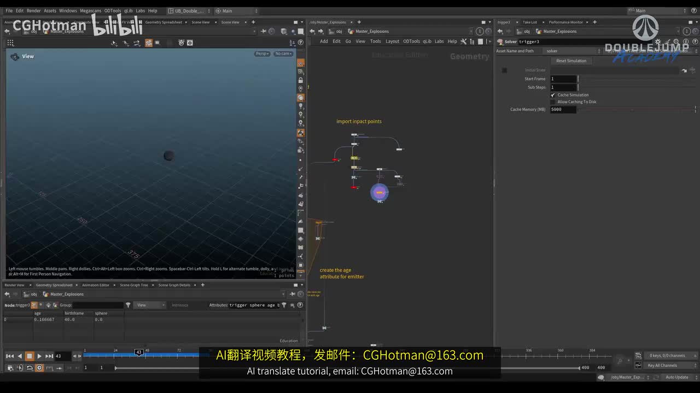Click Reset Simulation button

571,61
